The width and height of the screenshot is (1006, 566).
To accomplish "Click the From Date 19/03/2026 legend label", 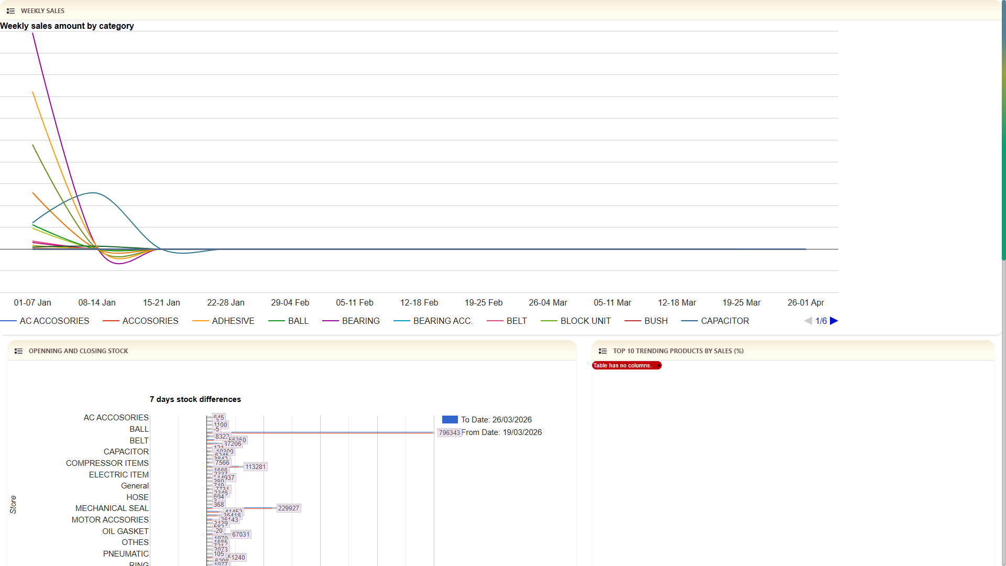I will [501, 432].
